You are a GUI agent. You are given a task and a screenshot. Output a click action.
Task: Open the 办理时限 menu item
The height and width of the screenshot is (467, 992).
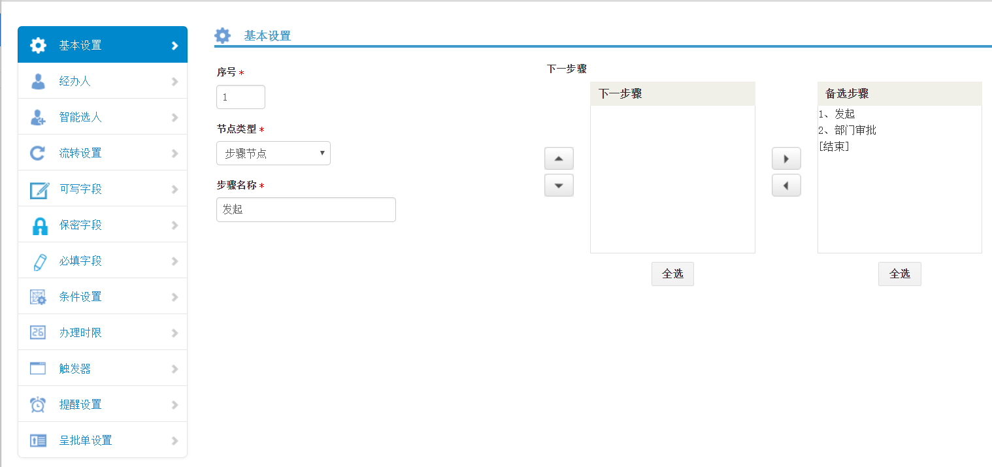pyautogui.click(x=103, y=332)
